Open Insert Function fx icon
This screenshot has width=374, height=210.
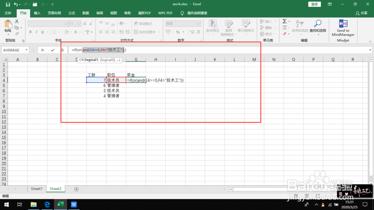click(62, 50)
